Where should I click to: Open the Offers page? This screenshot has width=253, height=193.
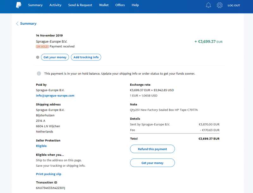click(x=120, y=5)
